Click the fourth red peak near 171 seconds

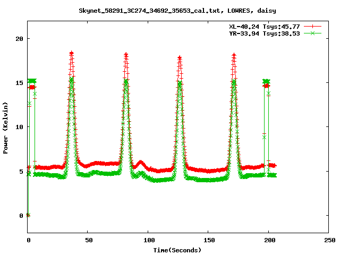coord(234,55)
